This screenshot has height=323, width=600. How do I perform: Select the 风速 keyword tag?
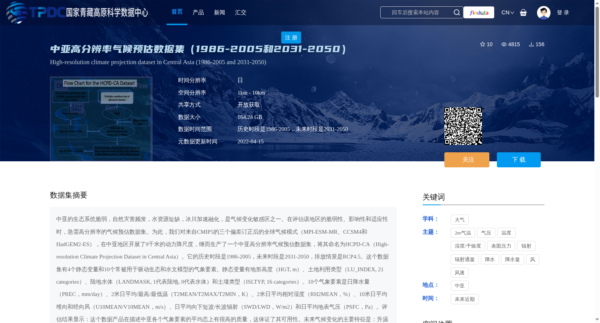point(460,273)
